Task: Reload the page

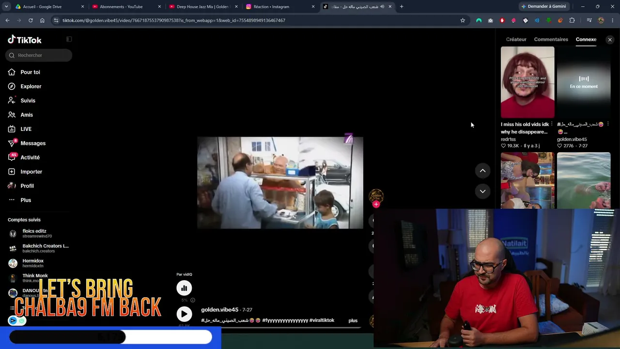Action: [x=31, y=20]
